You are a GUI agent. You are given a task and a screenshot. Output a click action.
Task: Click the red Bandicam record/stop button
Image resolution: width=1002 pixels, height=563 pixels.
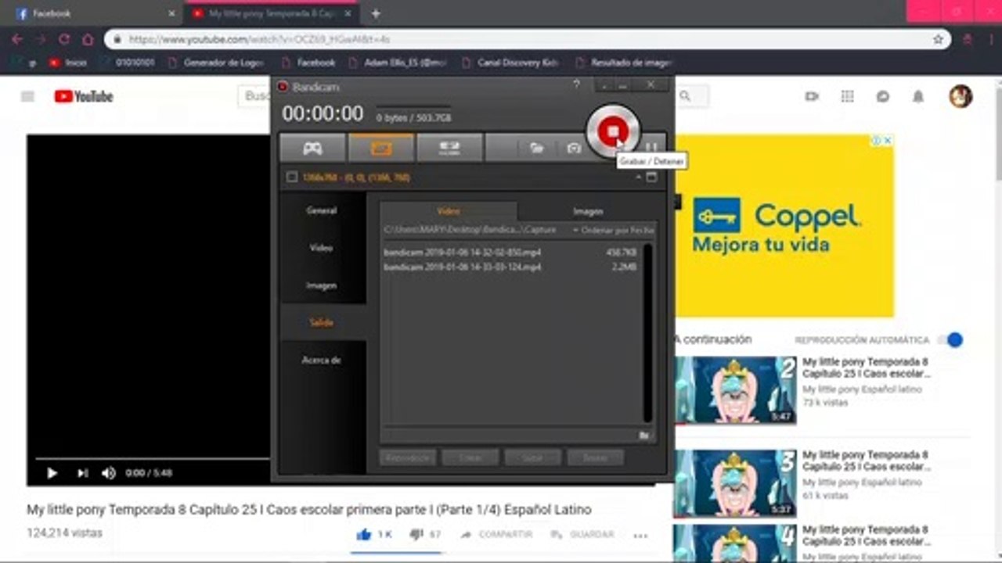(613, 131)
